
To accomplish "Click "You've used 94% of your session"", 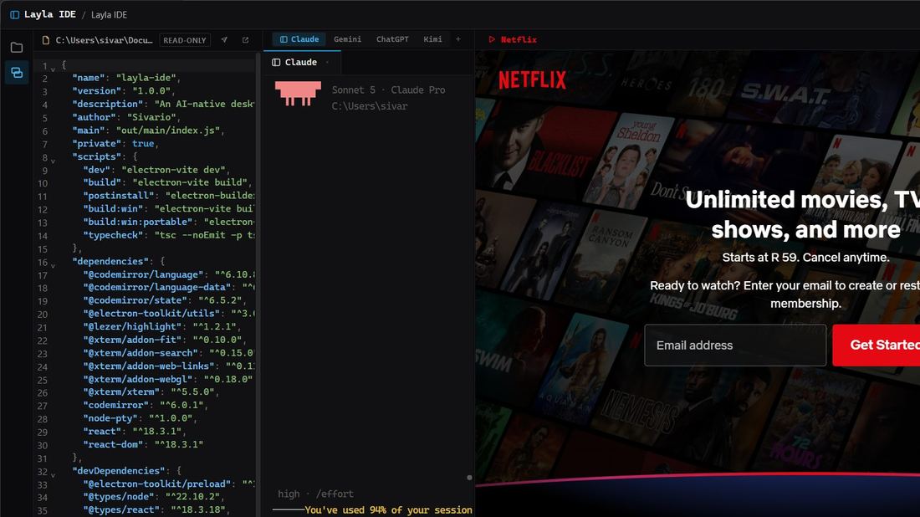I will pos(388,510).
